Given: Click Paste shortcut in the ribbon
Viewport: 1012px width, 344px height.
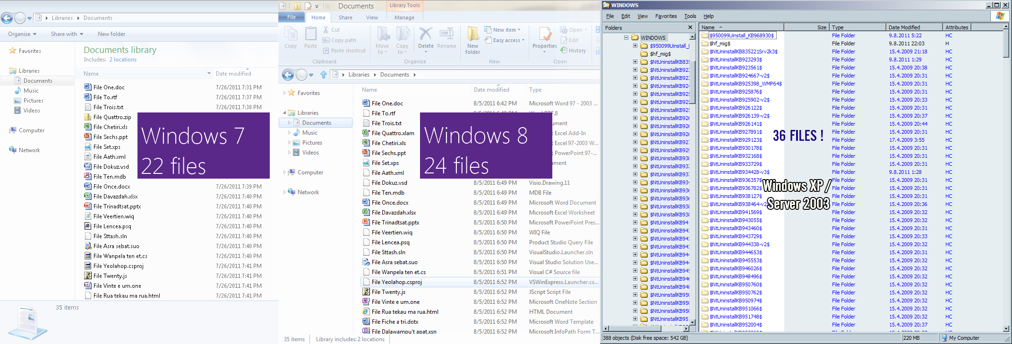Looking at the screenshot, I should [344, 51].
